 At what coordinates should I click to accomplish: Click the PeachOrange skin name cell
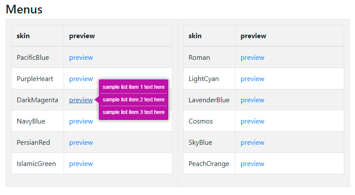[x=209, y=164]
